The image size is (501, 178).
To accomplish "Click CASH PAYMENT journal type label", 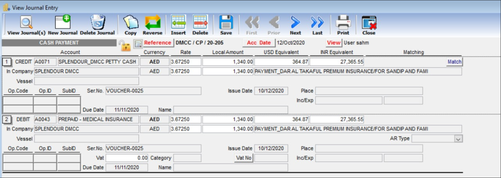I will click(59, 43).
